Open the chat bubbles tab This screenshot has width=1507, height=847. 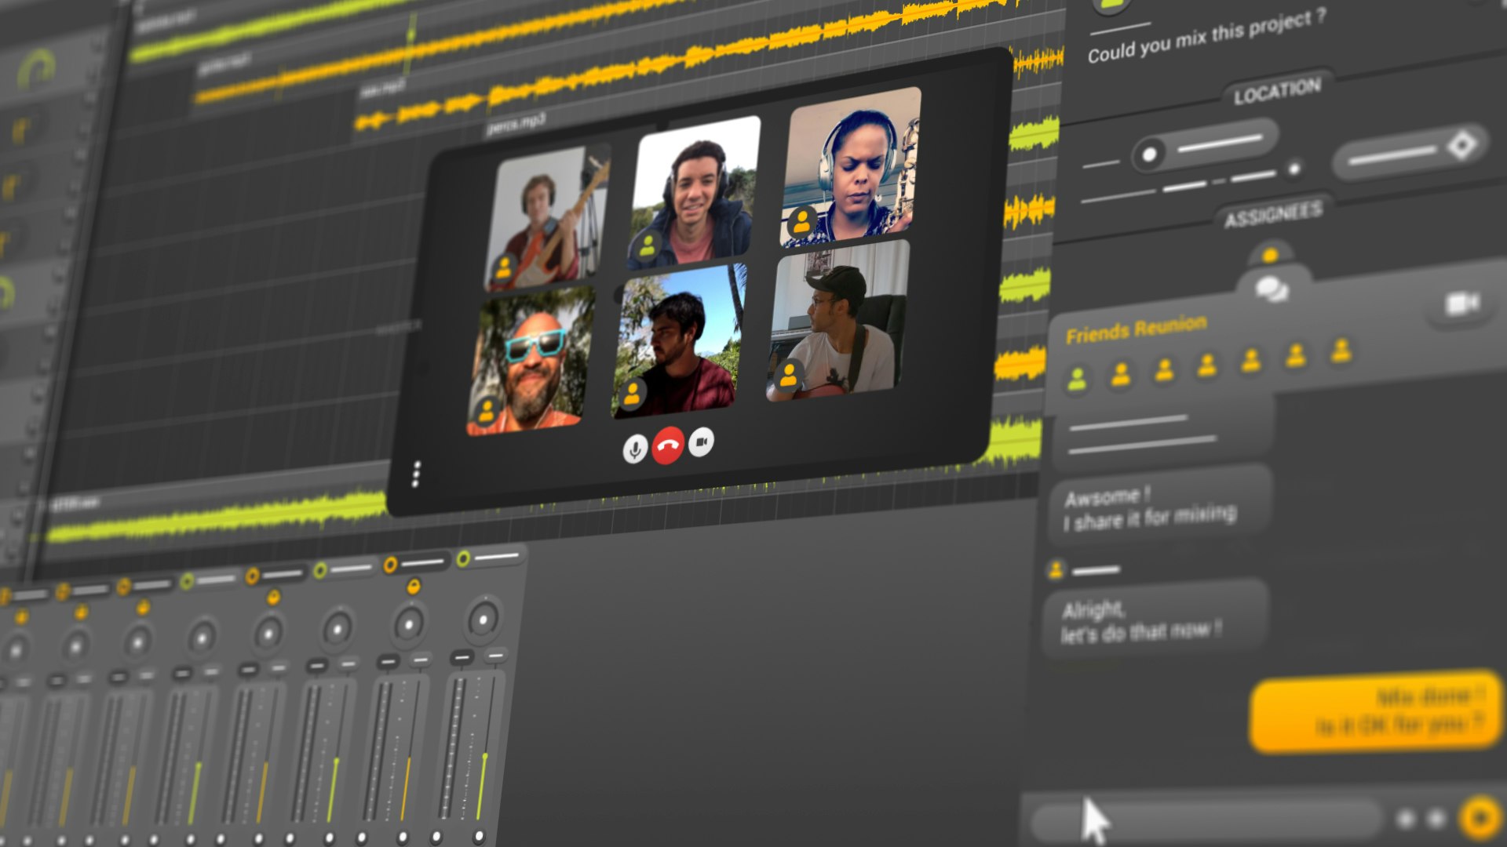(x=1271, y=289)
